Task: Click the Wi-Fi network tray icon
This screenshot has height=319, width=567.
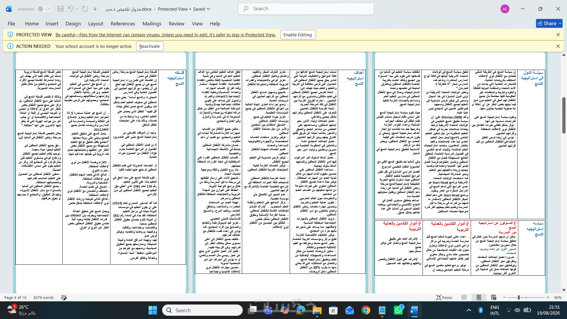Action: tap(509, 310)
